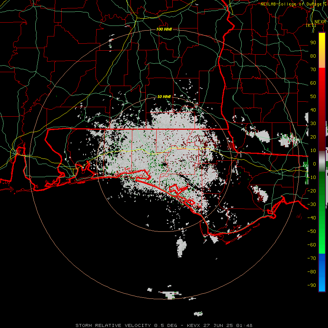Click the -30 kt value on the color scale

[312, 204]
